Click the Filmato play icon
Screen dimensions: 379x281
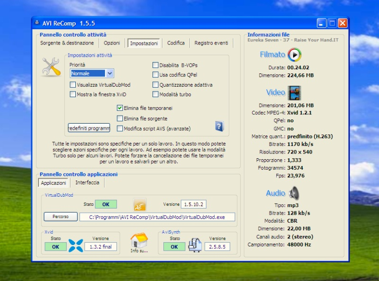point(294,54)
